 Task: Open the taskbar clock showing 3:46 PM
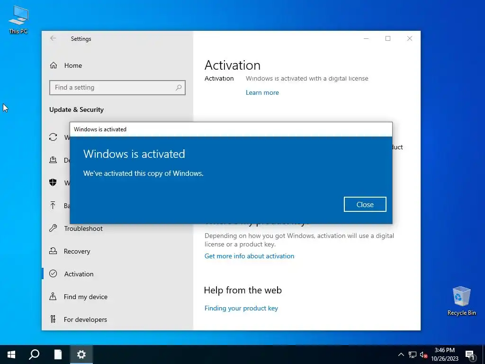(444, 355)
